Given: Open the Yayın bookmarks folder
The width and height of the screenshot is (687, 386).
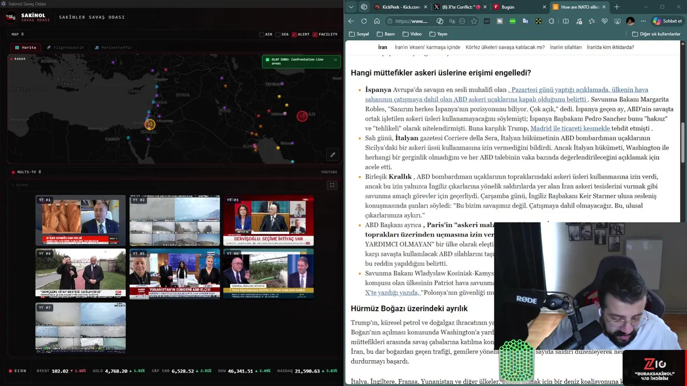Looking at the screenshot, I should pos(438,34).
